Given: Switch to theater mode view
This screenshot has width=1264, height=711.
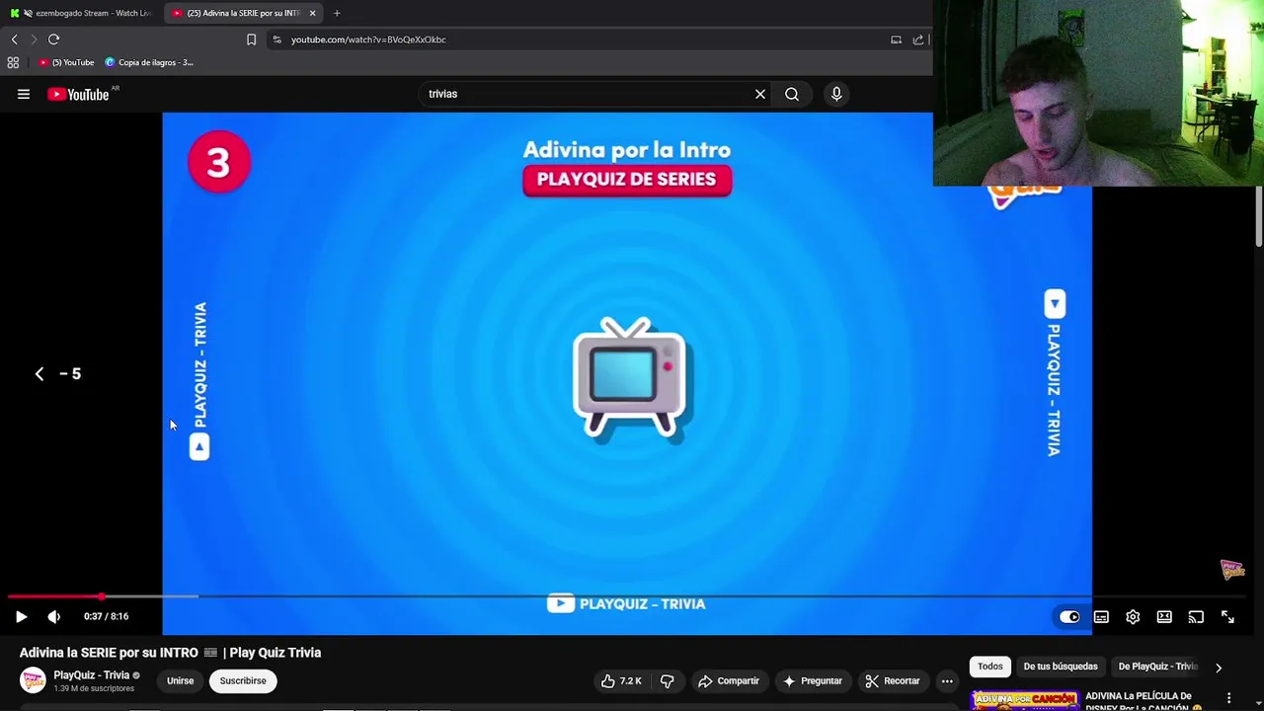Looking at the screenshot, I should 1164,617.
